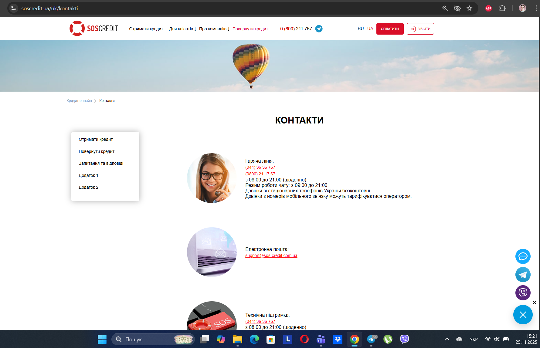Open 'Додаток 2' in the sidebar
540x348 pixels.
pos(88,187)
